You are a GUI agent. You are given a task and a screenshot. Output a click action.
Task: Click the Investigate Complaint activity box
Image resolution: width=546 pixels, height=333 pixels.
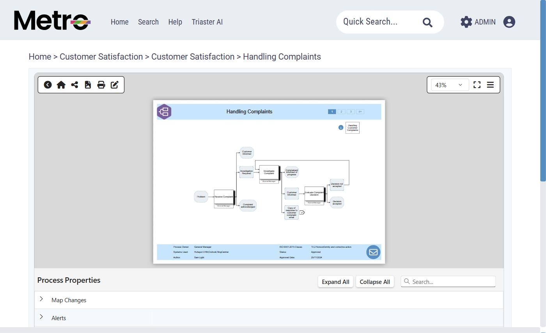[269, 172]
